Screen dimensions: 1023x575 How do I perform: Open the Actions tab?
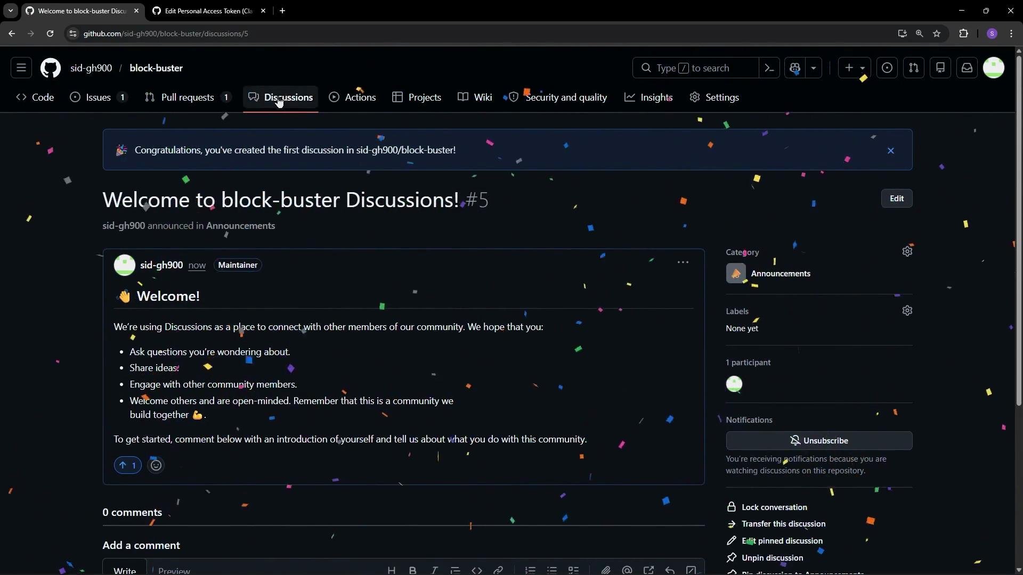click(353, 97)
